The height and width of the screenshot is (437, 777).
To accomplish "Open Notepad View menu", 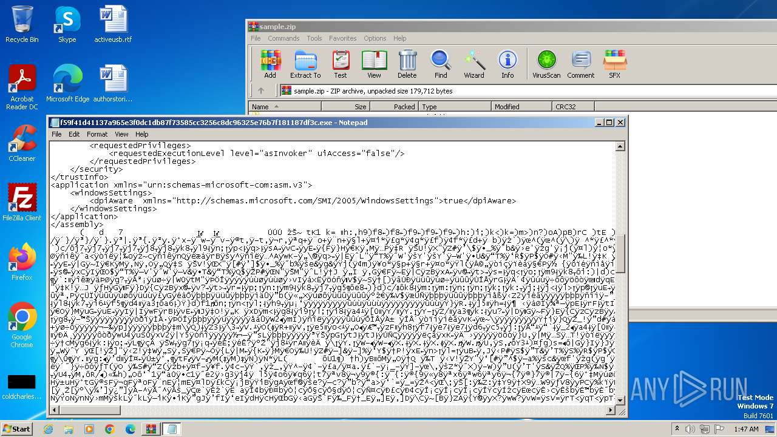I will click(121, 134).
